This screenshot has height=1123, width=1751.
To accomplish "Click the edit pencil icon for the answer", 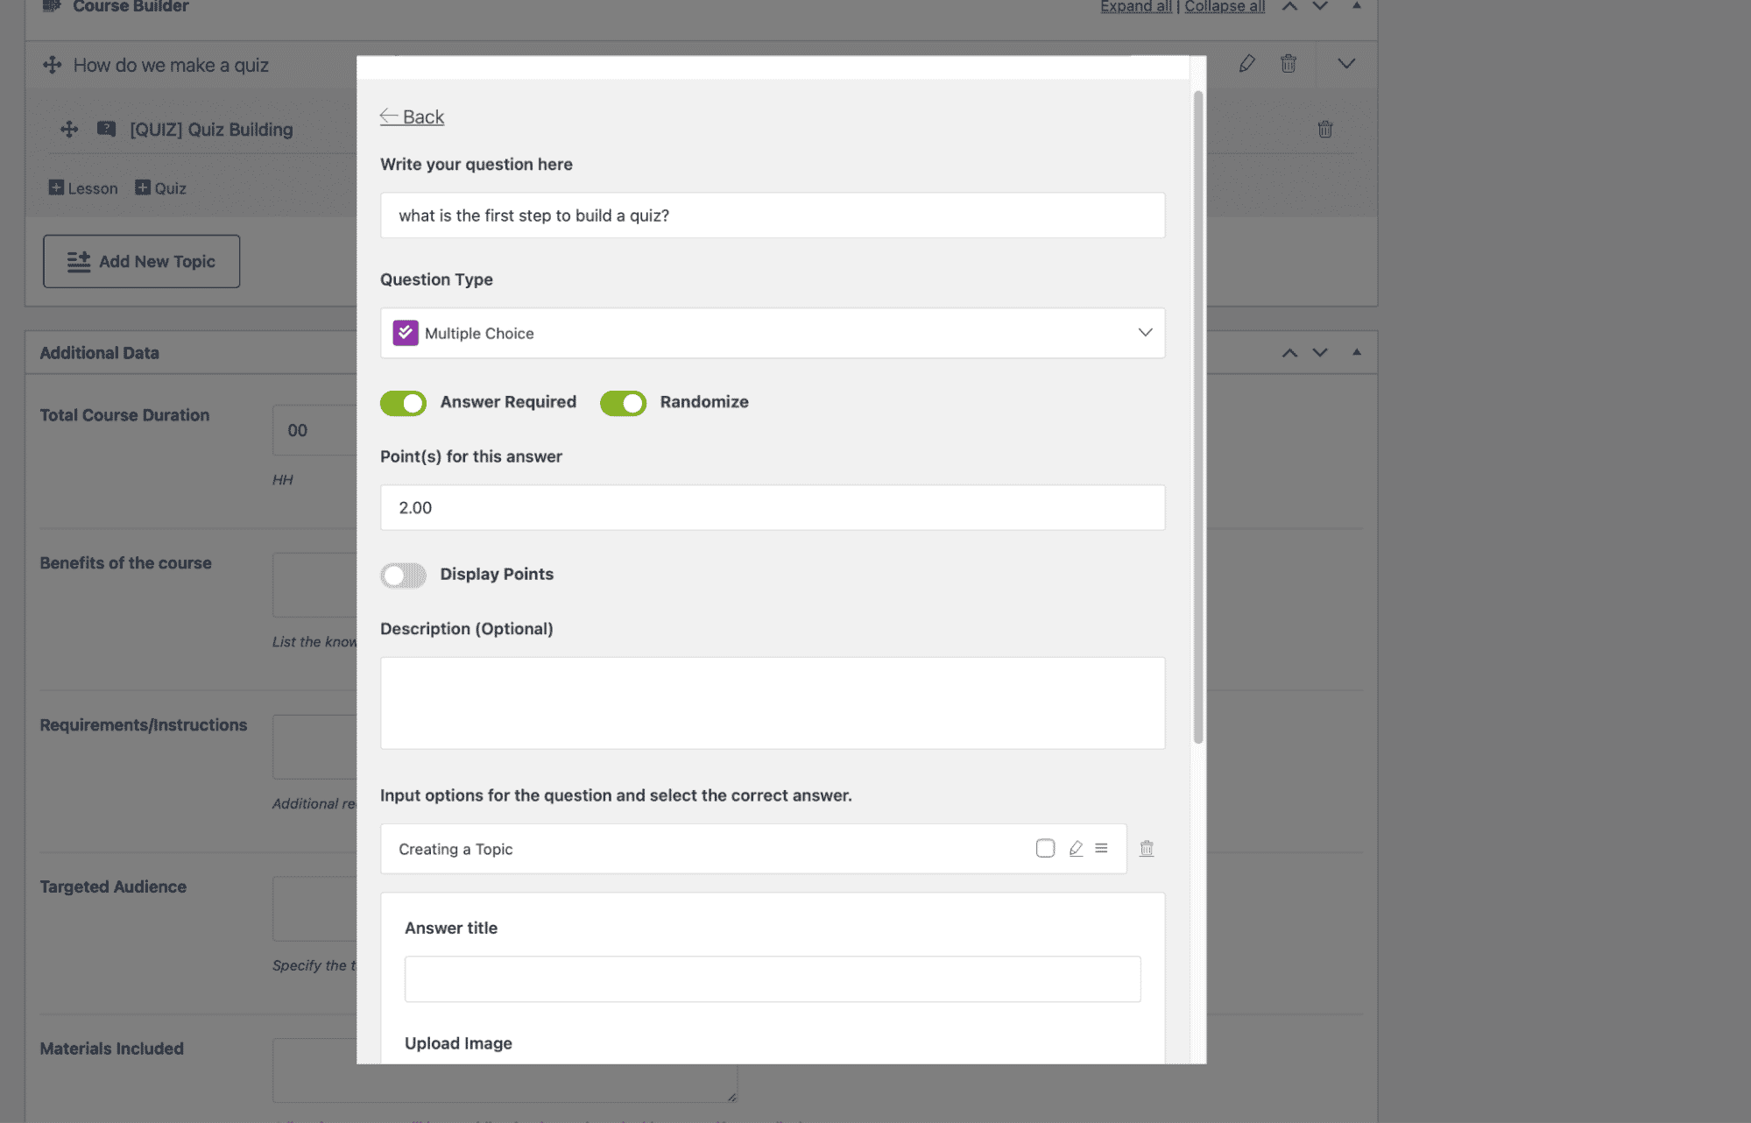I will (x=1076, y=847).
